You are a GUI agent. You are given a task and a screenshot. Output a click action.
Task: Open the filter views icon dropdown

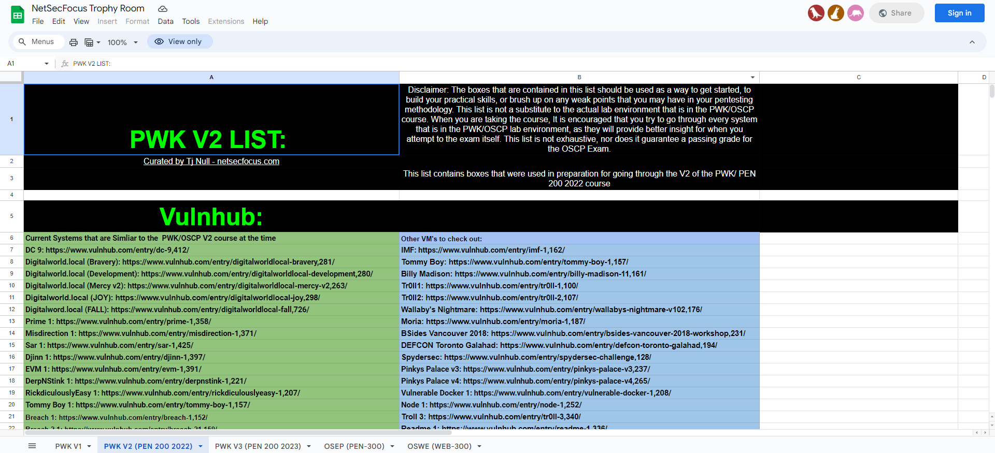[x=92, y=42]
